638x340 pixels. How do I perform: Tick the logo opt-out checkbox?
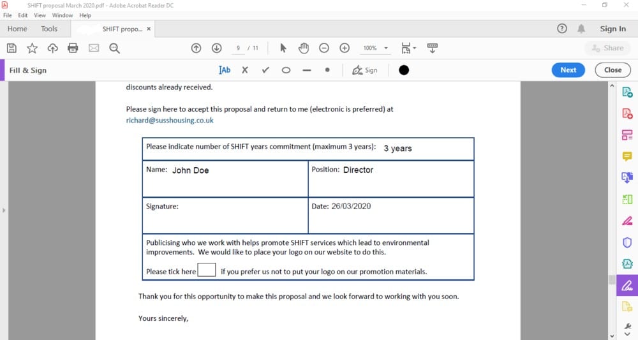coord(207,270)
